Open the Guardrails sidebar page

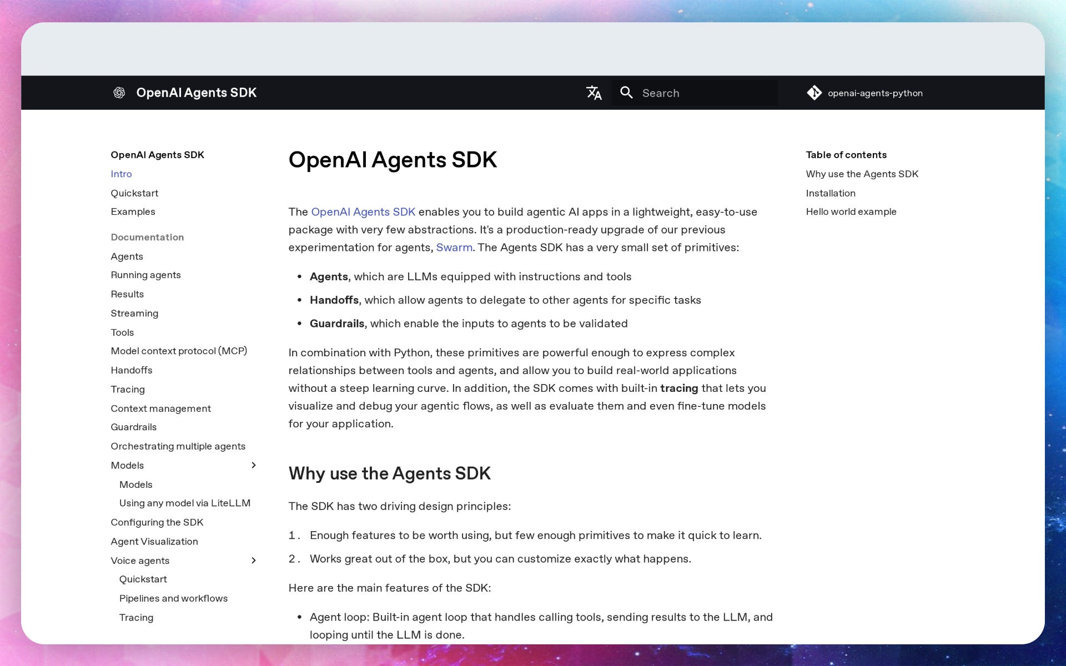134,427
